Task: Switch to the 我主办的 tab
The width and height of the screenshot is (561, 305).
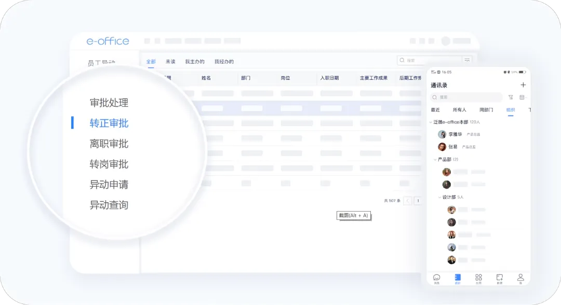Action: coord(195,62)
